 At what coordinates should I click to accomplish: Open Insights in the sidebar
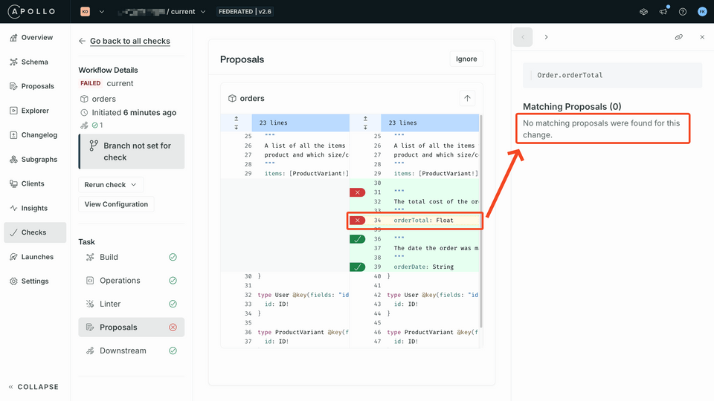[35, 208]
